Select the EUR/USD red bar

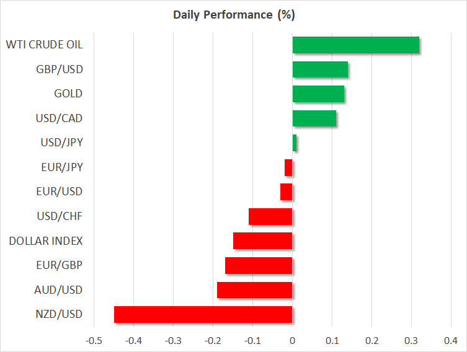tap(286, 192)
